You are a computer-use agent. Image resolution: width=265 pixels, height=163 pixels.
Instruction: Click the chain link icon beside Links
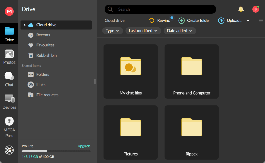click(31, 84)
